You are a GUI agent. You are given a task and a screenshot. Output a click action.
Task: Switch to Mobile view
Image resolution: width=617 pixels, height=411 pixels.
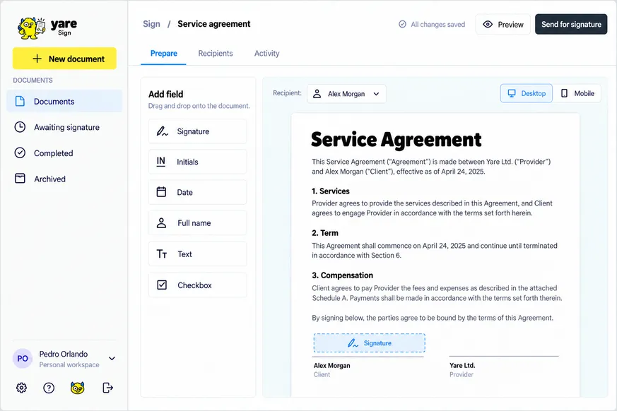pos(577,93)
